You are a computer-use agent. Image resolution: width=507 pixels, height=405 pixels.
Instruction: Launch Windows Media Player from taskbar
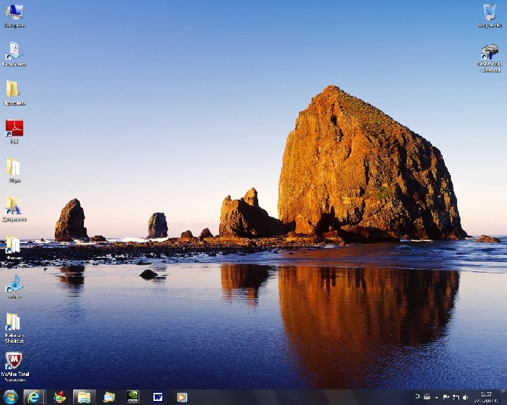181,397
